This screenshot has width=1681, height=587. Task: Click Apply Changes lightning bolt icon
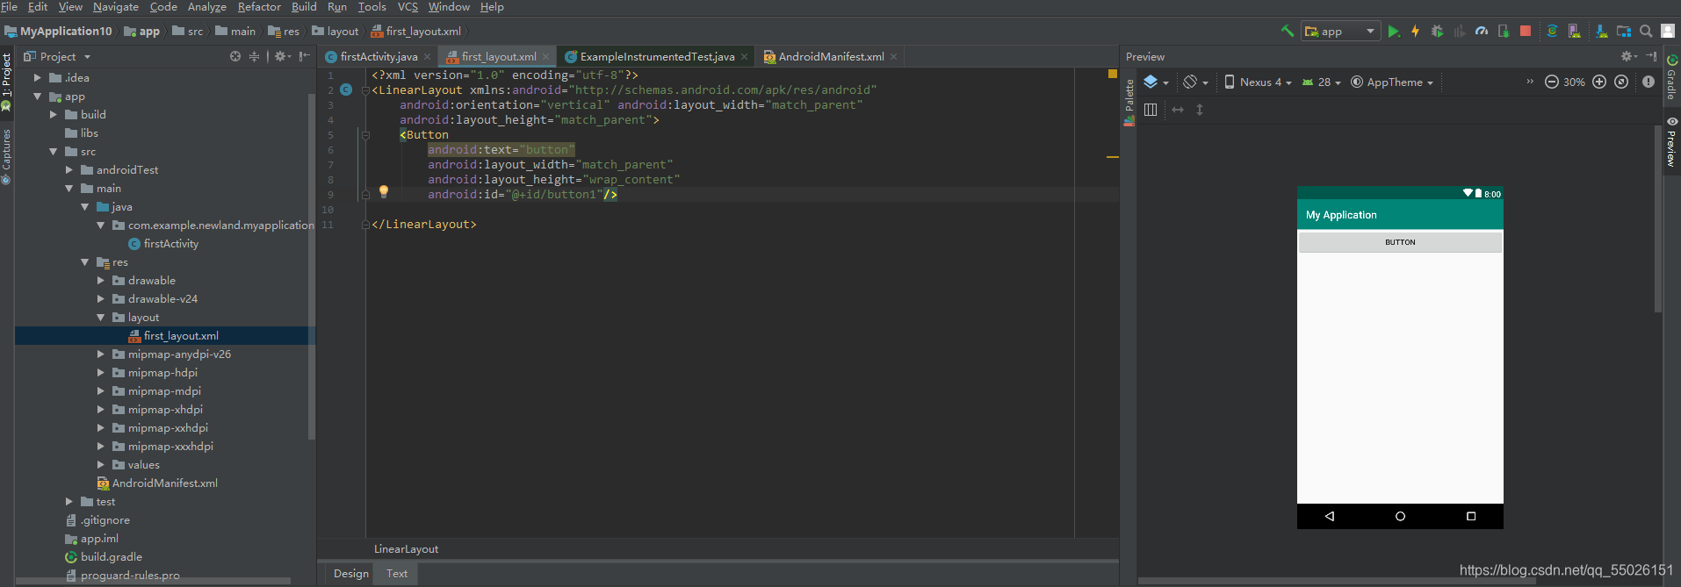(x=1415, y=32)
